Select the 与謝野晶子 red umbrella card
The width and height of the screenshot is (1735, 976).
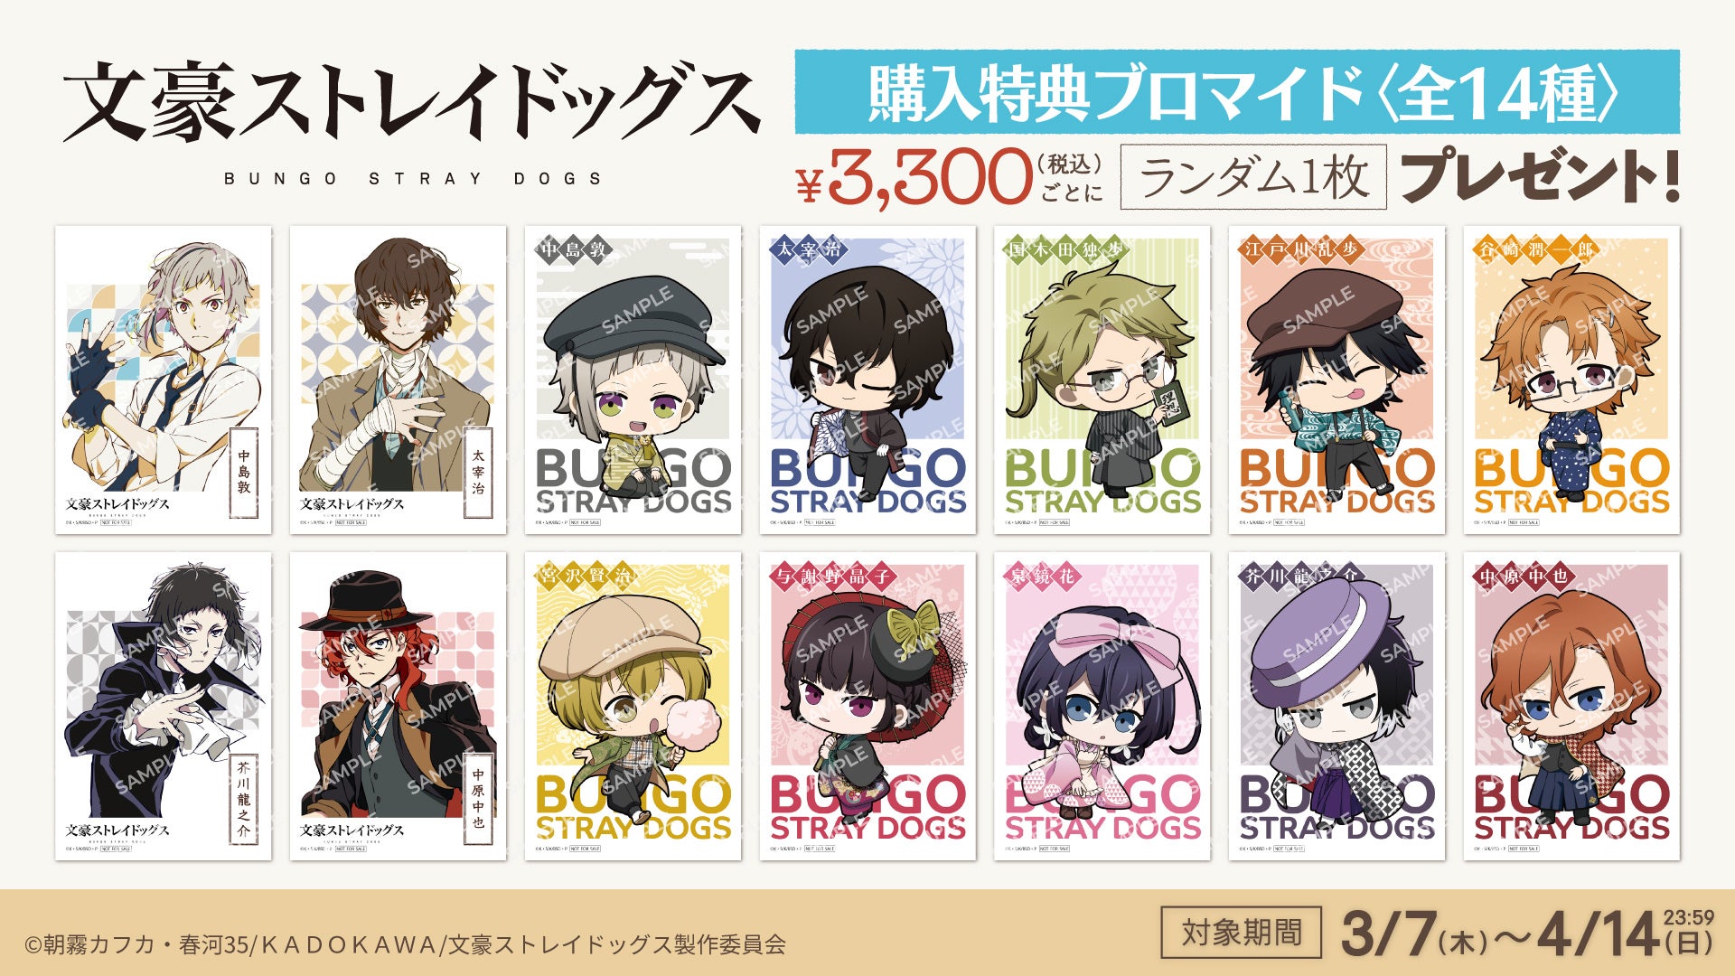[x=867, y=706]
